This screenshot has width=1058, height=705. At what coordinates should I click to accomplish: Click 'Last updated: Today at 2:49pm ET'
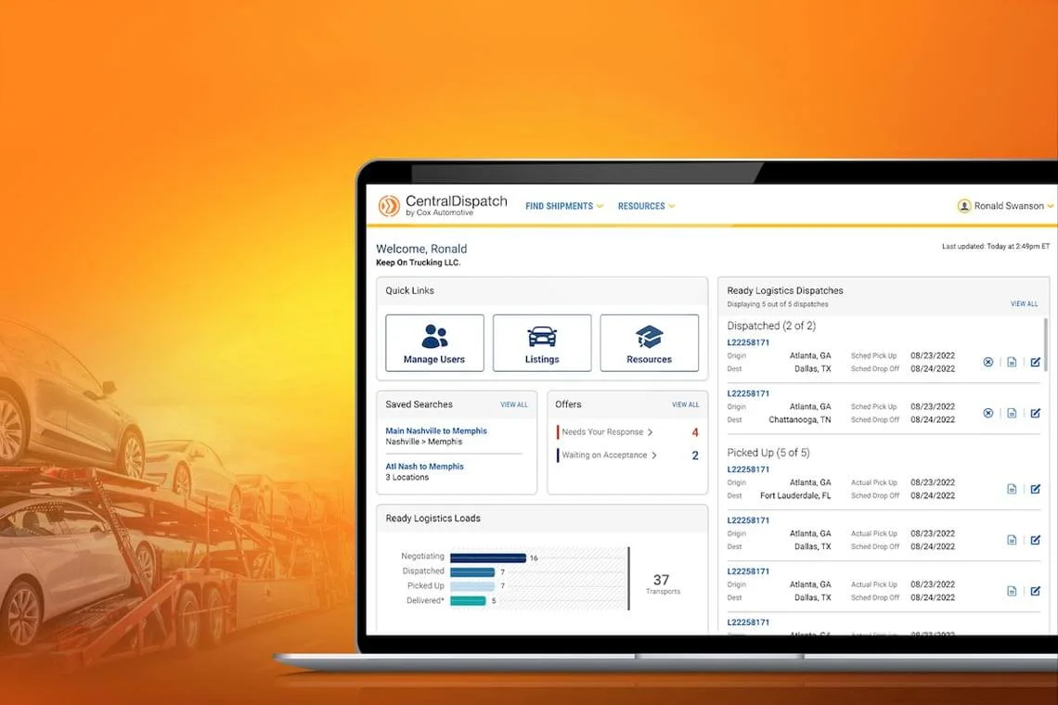996,247
